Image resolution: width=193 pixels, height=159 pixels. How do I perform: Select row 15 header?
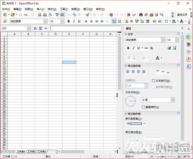(4, 76)
